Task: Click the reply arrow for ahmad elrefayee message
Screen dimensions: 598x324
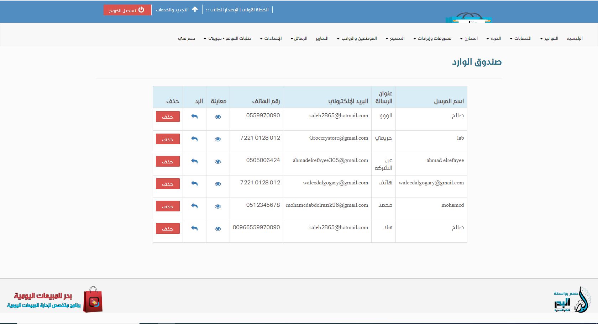Action: point(194,161)
